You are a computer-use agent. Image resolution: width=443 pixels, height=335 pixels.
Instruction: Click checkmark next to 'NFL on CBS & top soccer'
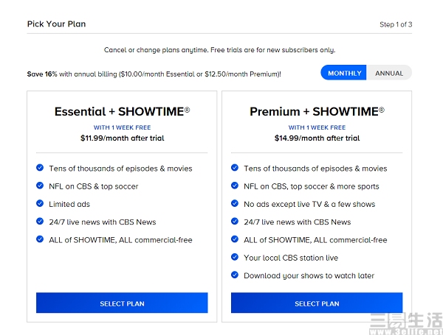point(40,186)
